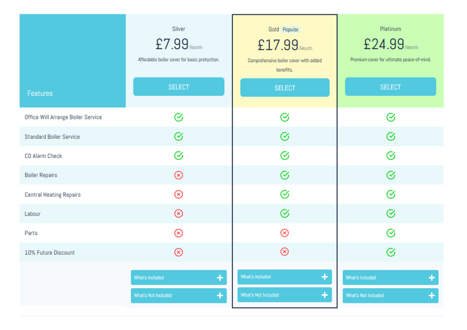Choose the Platinum £24.99 plan

point(390,87)
